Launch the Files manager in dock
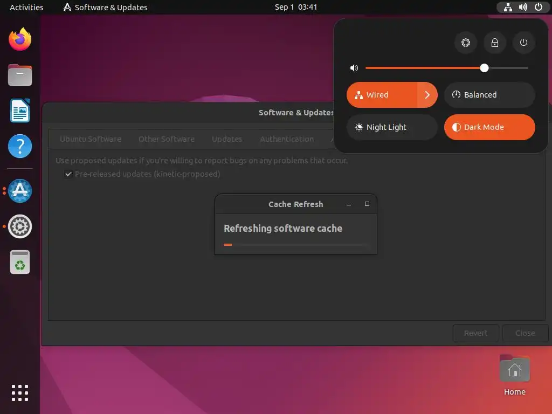 coord(20,75)
